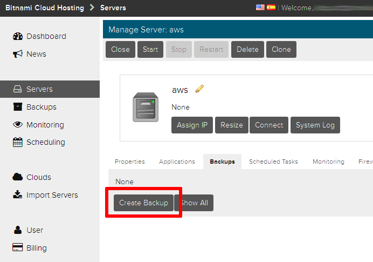Image resolution: width=373 pixels, height=262 pixels.
Task: Click the Manage Server: aws header
Action: [x=146, y=30]
